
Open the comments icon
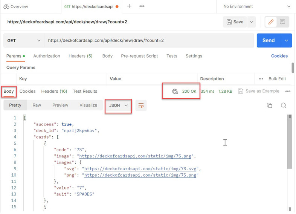tap(282, 22)
